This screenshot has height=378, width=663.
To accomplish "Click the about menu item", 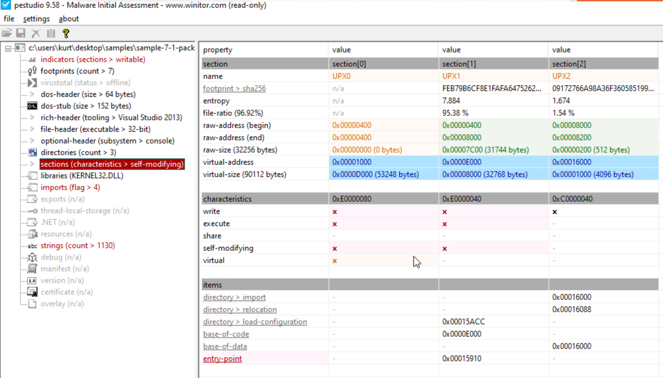I will [x=68, y=19].
